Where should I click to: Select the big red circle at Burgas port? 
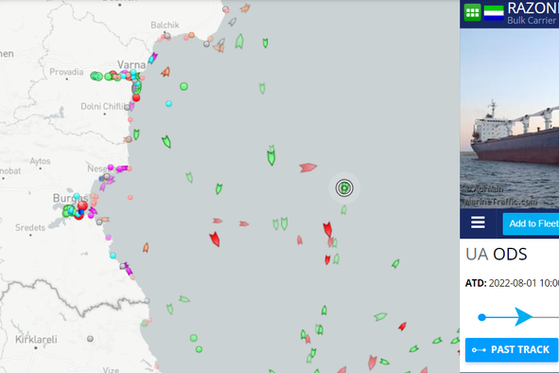click(x=82, y=205)
